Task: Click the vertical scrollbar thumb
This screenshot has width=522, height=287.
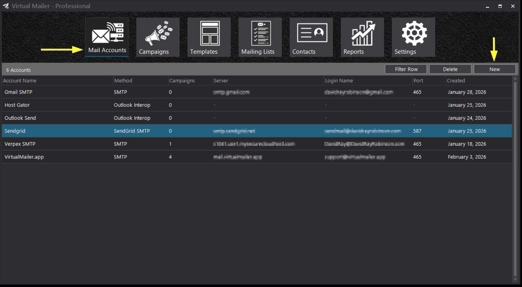Action: click(515, 179)
